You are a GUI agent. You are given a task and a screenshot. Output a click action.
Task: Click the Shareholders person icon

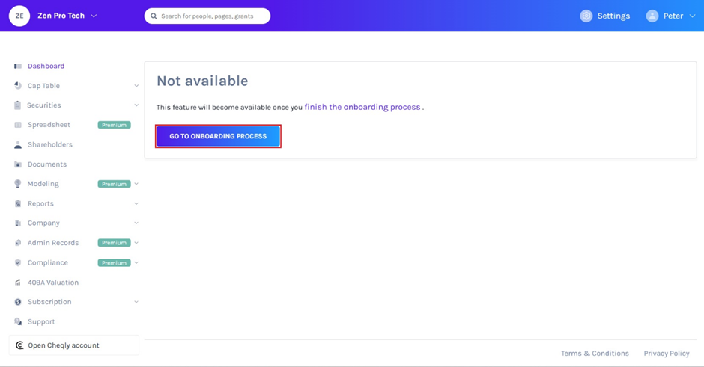[x=18, y=144]
